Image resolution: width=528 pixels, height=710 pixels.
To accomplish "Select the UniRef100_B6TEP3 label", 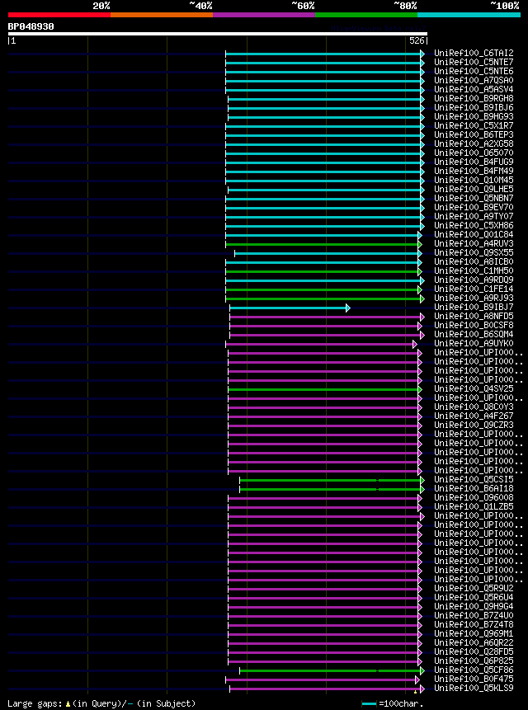I will pos(474,135).
